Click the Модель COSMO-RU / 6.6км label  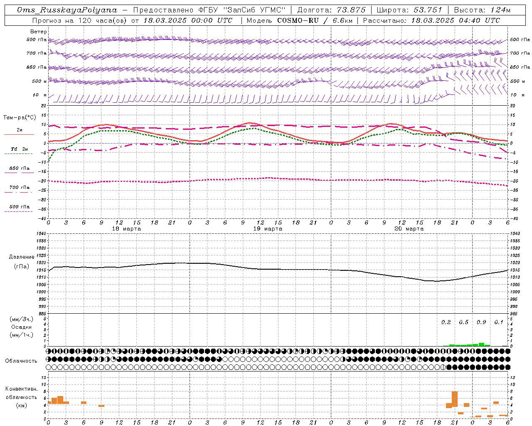(x=299, y=20)
